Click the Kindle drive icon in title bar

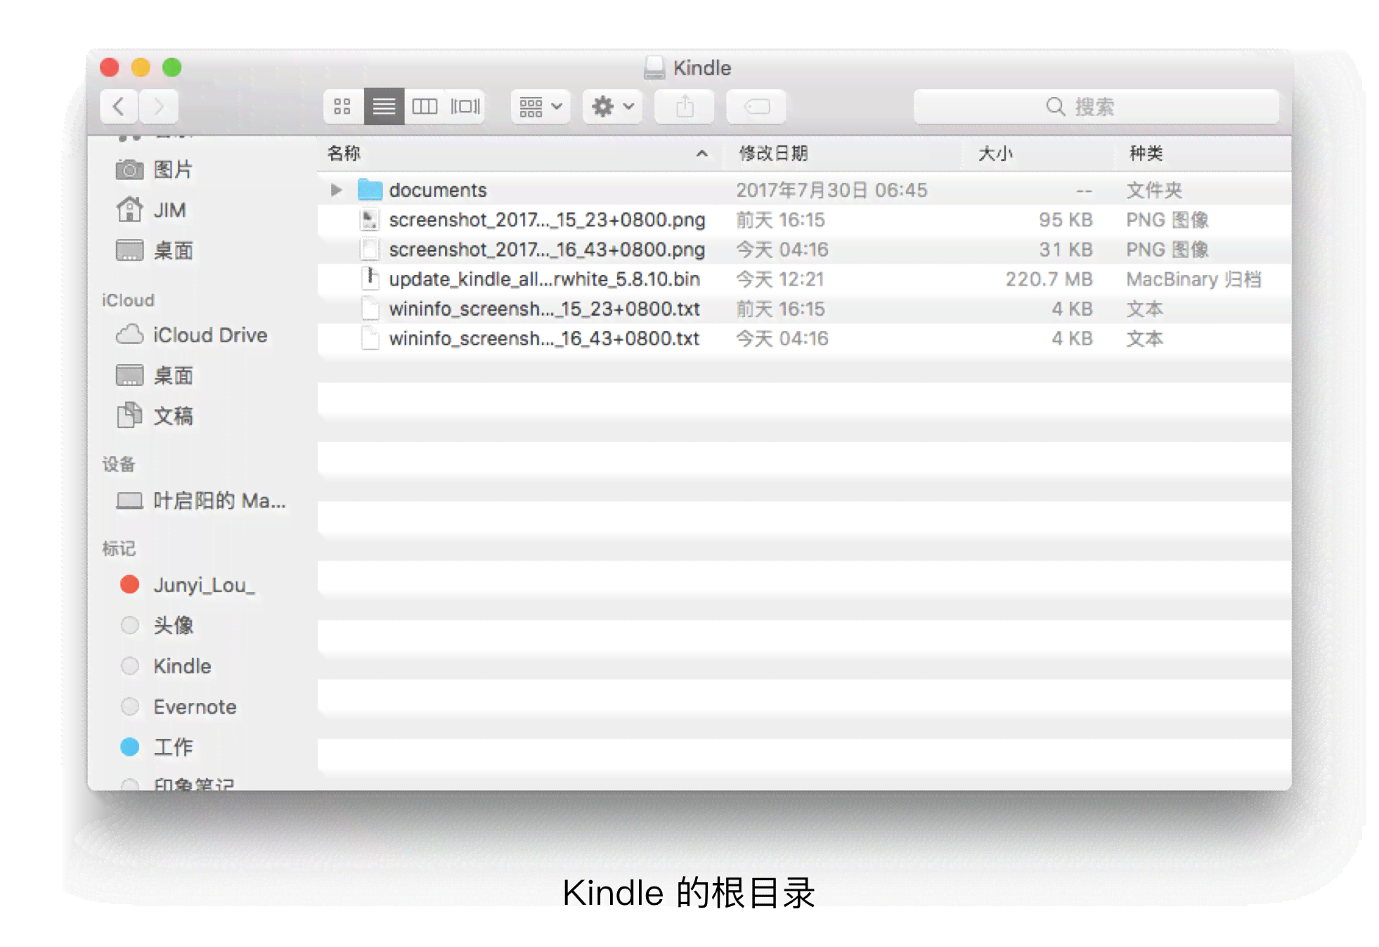tap(654, 67)
